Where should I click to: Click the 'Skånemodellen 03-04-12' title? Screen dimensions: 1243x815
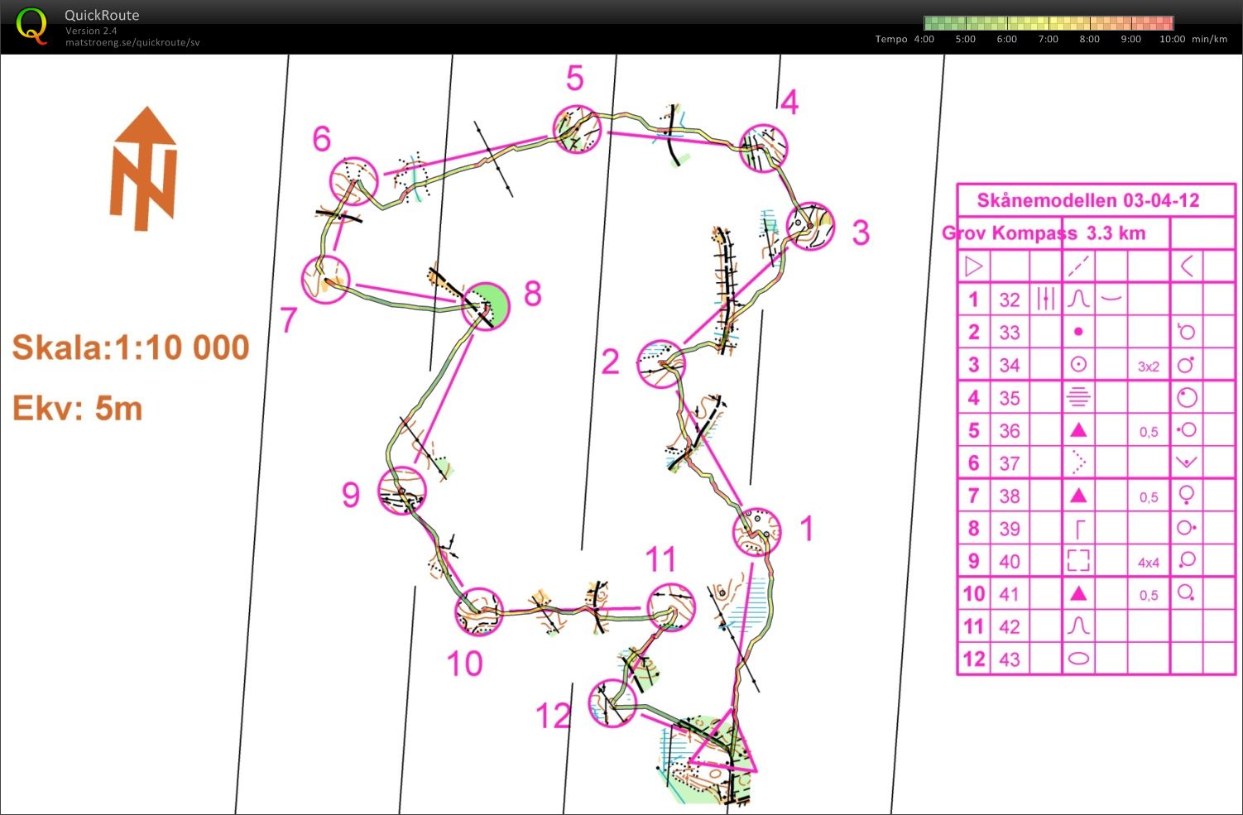1087,200
